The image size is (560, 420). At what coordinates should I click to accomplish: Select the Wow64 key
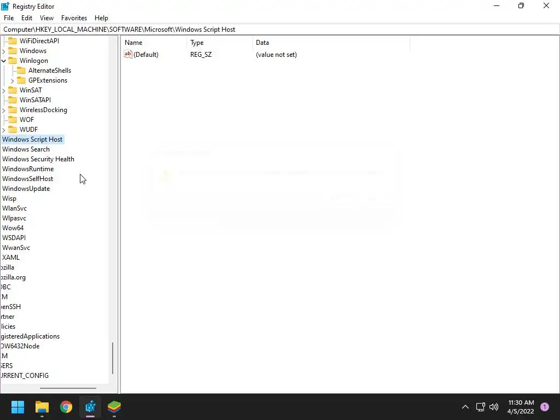(13, 228)
